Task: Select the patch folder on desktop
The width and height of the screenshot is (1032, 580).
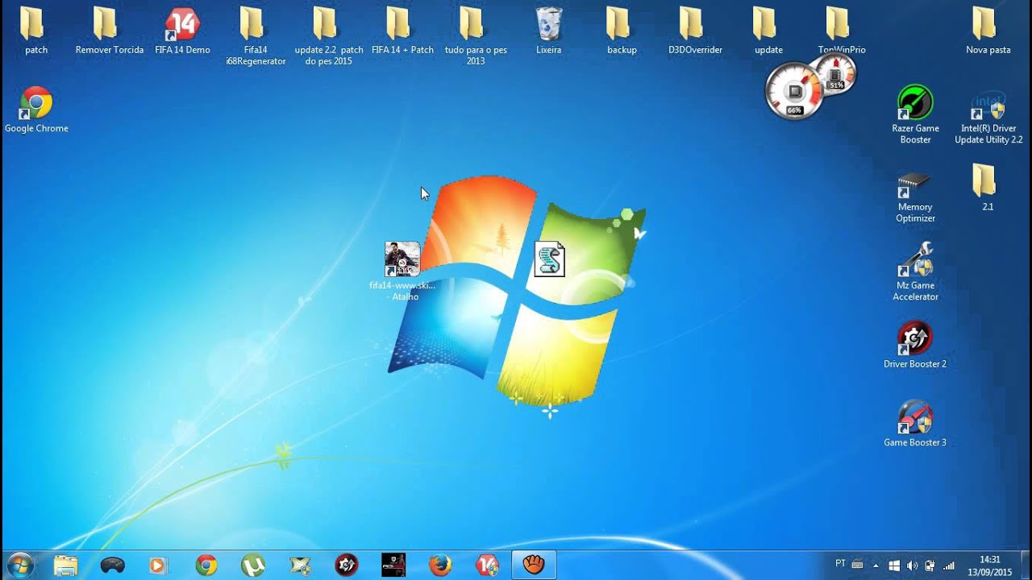Action: 35,31
